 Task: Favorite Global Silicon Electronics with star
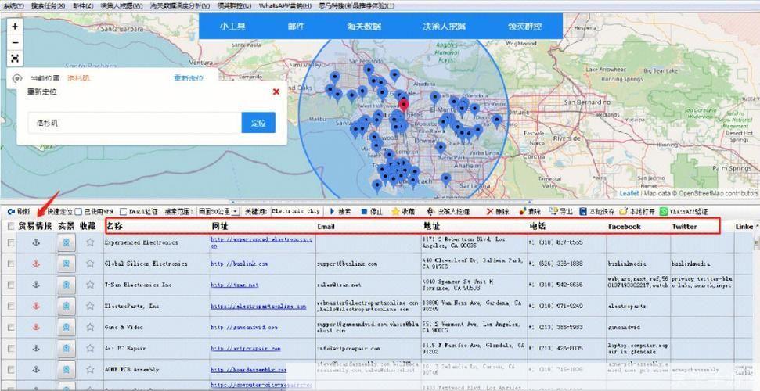[x=90, y=264]
